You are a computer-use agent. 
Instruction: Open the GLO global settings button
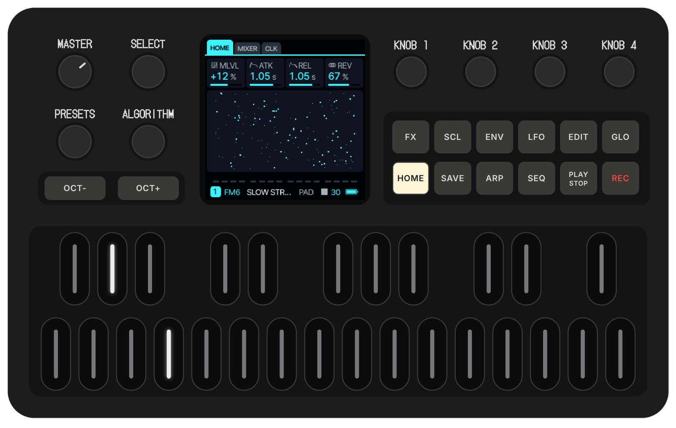click(620, 137)
